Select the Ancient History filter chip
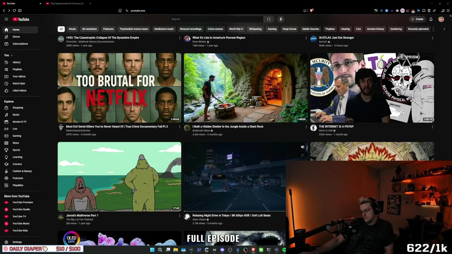Viewport: 452px width, 254px height. [375, 29]
